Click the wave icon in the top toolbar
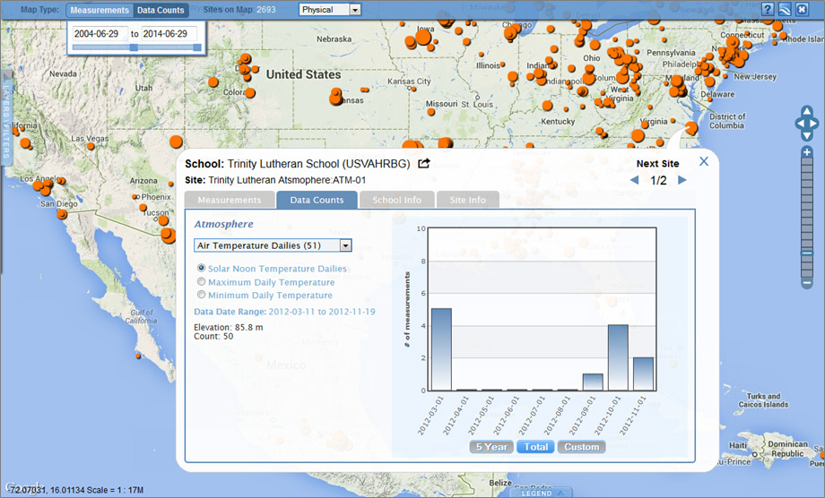 (785, 9)
